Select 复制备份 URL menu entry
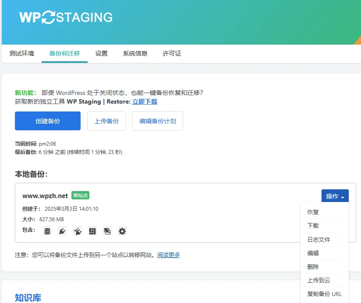This screenshot has height=303, width=361. [325, 294]
